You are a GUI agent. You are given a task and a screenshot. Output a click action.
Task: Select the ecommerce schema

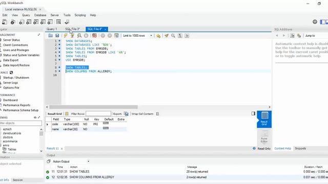pyautogui.click(x=10, y=141)
